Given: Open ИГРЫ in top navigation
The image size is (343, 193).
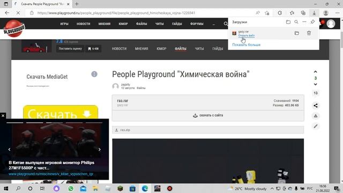Looking at the screenshot, I should click(x=64, y=24).
